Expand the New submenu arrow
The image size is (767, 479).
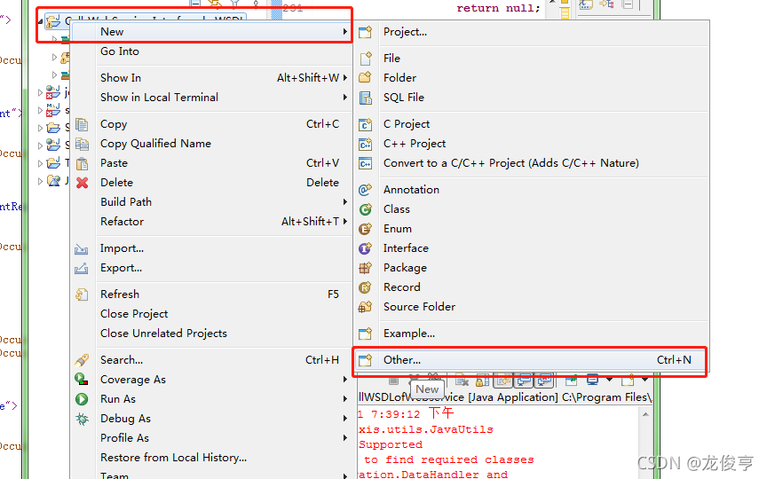point(344,32)
